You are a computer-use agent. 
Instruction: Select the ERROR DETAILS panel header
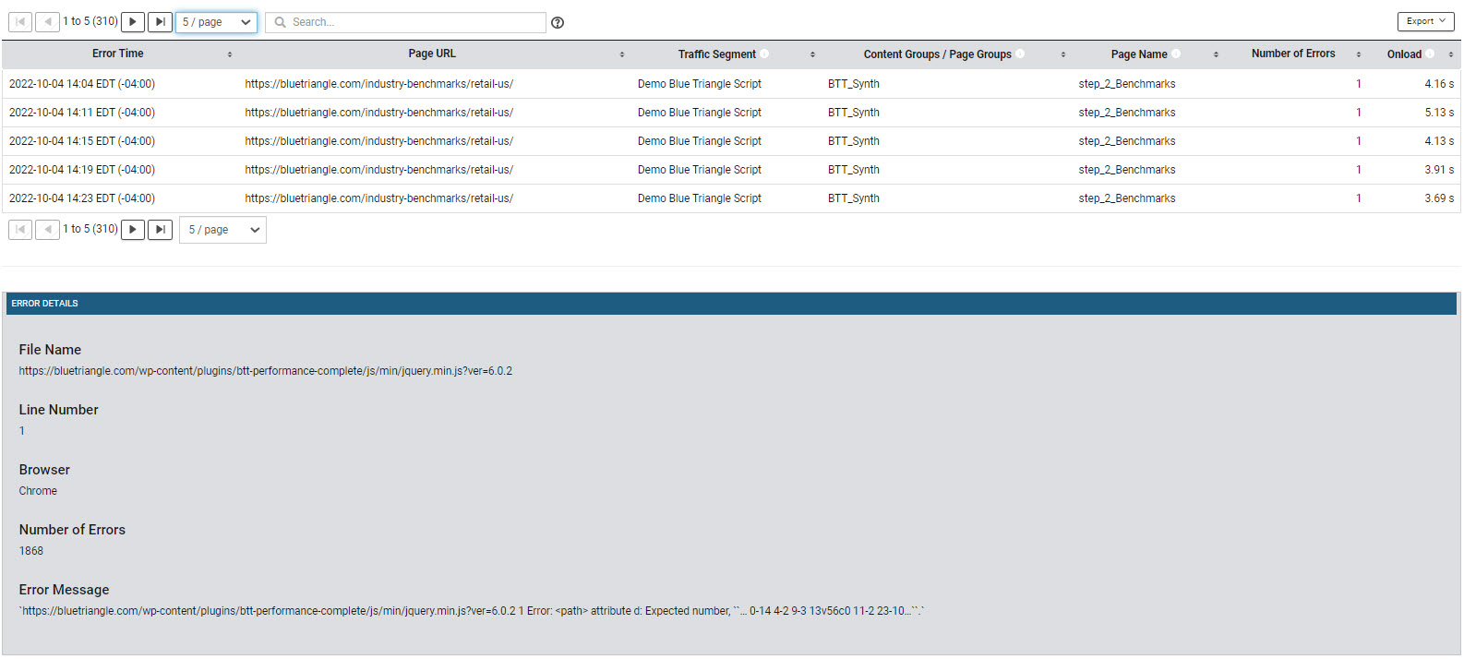pos(731,304)
